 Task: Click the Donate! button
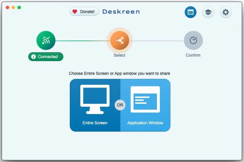(x=84, y=11)
